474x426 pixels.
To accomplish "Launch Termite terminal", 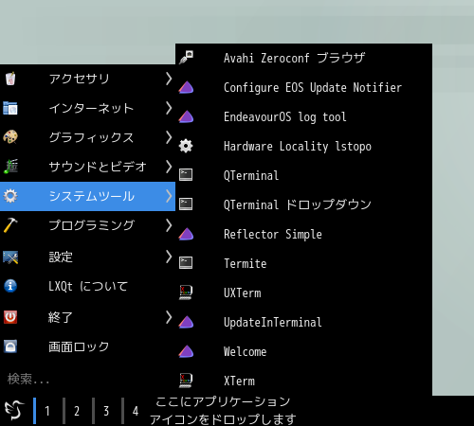I will [303, 263].
